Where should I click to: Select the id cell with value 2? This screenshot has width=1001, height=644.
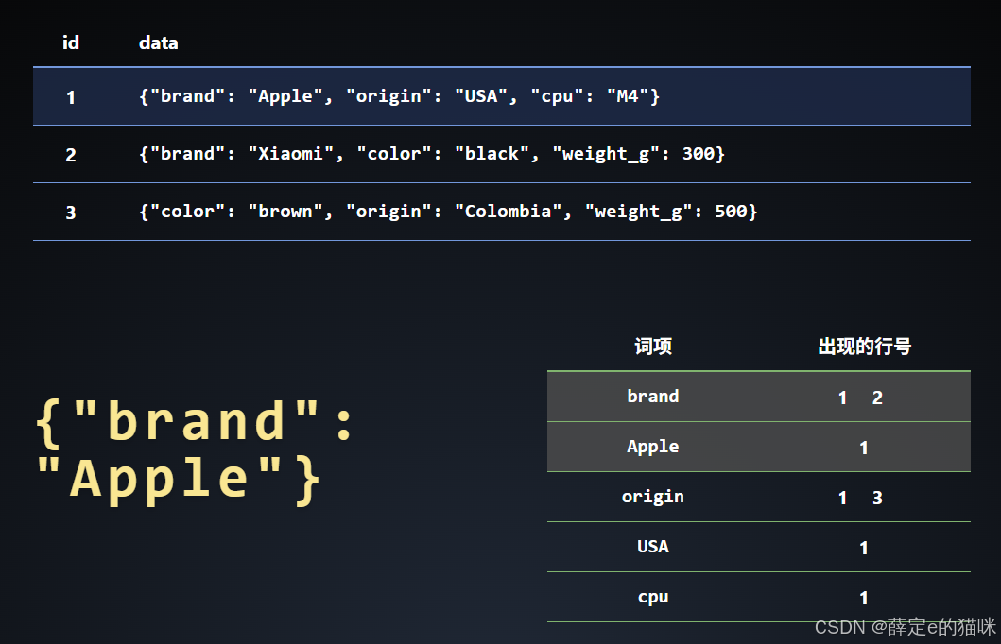point(71,154)
